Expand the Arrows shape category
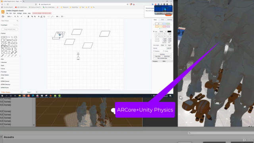Screen dimensions: 254x143 (3, 69)
